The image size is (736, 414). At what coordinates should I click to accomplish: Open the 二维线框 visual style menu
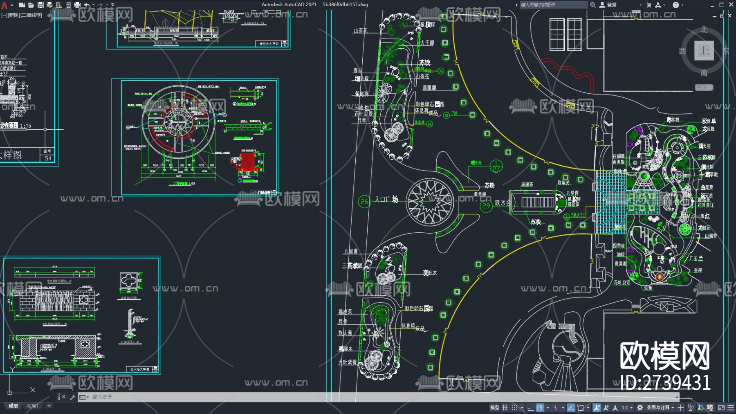[31, 15]
